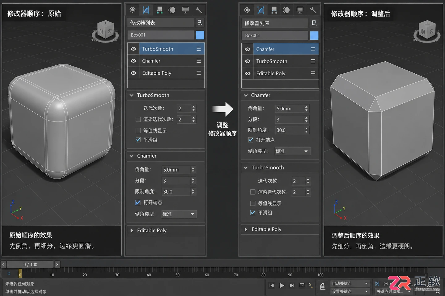Switch to Modify tab in left command panel

tap(146, 10)
